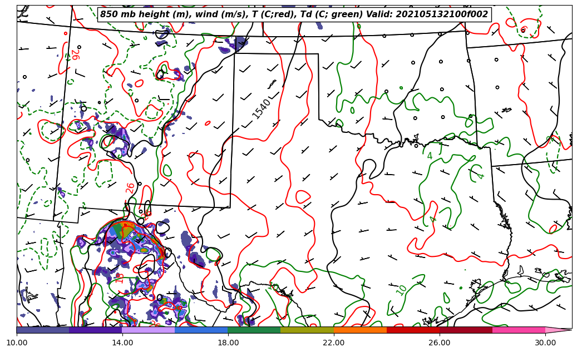Viewport: 577px width, 352px height.
Task: Select the slate blue 10–12 colorbar segment
Action: point(43,330)
